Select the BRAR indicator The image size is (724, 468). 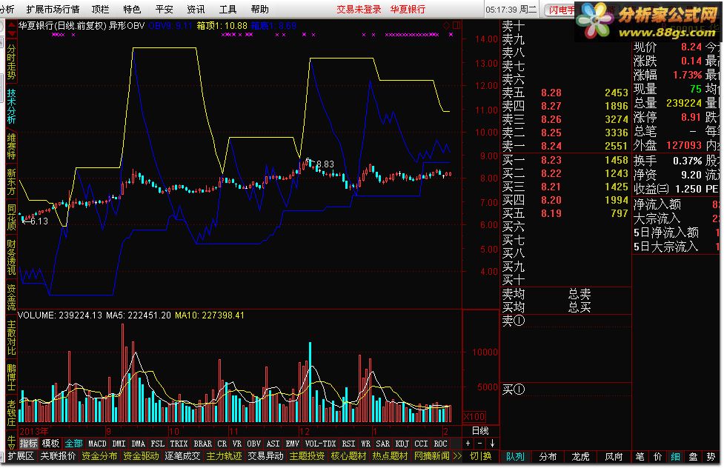pyautogui.click(x=203, y=444)
